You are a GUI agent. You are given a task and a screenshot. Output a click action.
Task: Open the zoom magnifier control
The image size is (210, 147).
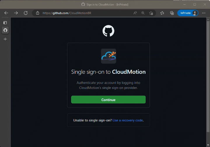tap(143, 13)
